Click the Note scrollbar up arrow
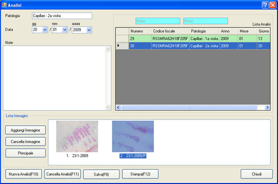The image size is (278, 184). tap(108, 49)
